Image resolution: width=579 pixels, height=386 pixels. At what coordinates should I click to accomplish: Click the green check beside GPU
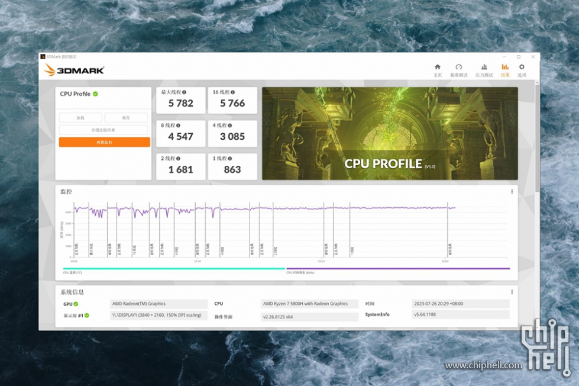76,304
